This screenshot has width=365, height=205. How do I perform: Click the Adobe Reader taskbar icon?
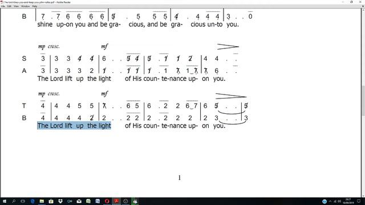click(116, 201)
